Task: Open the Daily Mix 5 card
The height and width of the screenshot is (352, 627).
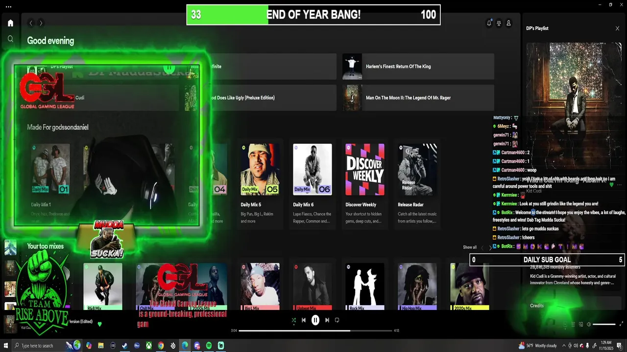Action: (x=260, y=184)
